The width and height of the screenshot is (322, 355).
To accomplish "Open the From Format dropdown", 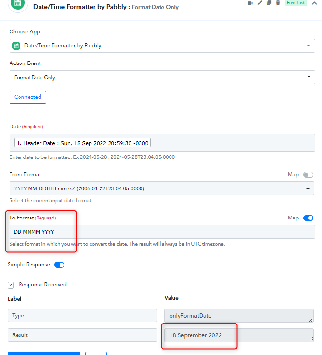I will click(162, 188).
